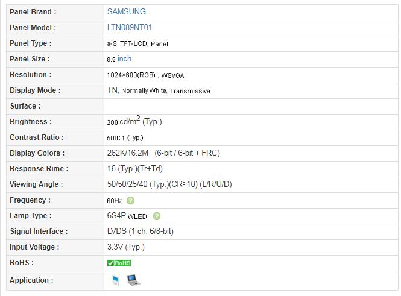Select the RoHS row label
The width and height of the screenshot is (401, 296).
point(22,263)
